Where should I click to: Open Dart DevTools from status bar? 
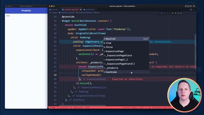157,107
